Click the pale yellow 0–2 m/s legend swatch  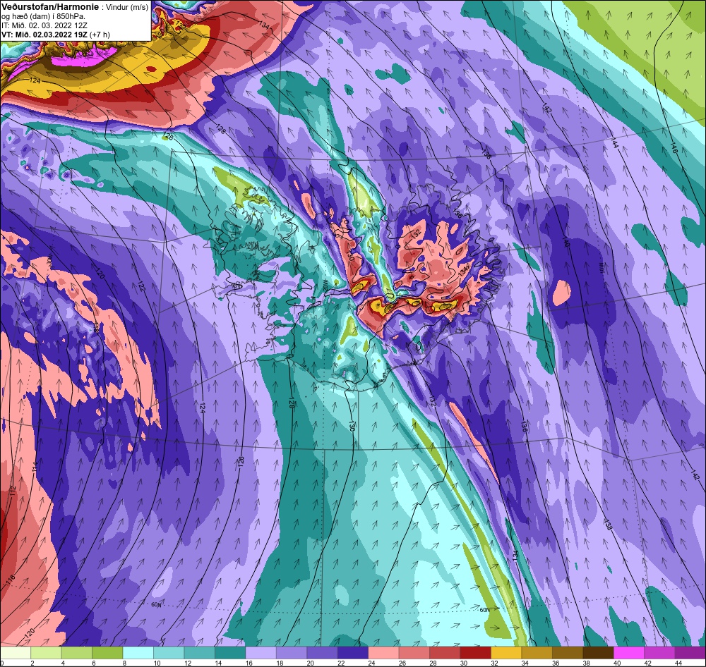point(16,653)
